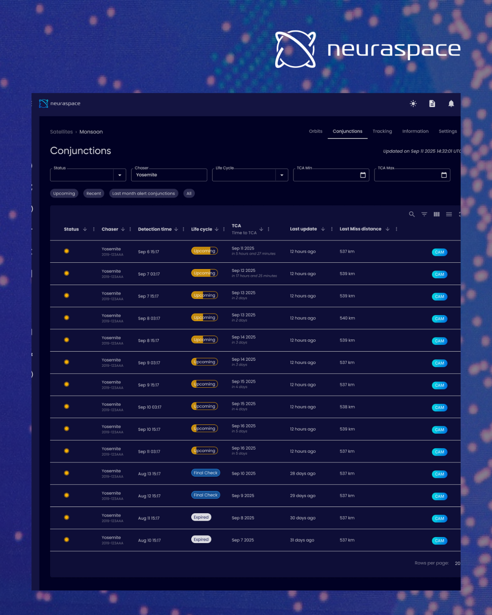Sort by Status column arrow
Image resolution: width=492 pixels, height=615 pixels.
[x=85, y=229]
